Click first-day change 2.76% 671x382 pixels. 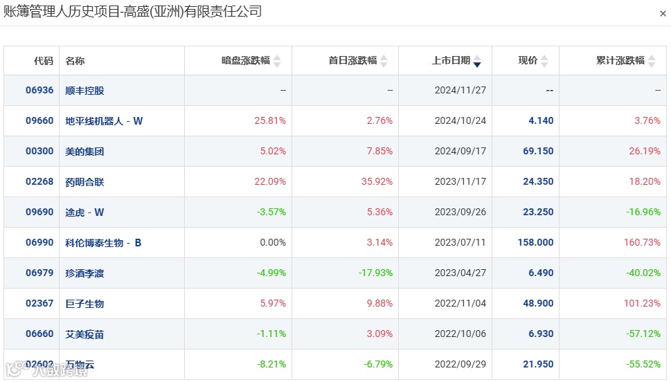click(x=379, y=120)
